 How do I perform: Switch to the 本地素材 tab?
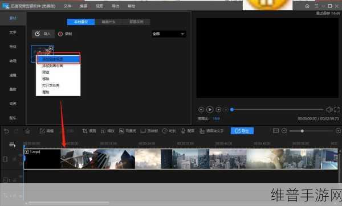pyautogui.click(x=81, y=22)
